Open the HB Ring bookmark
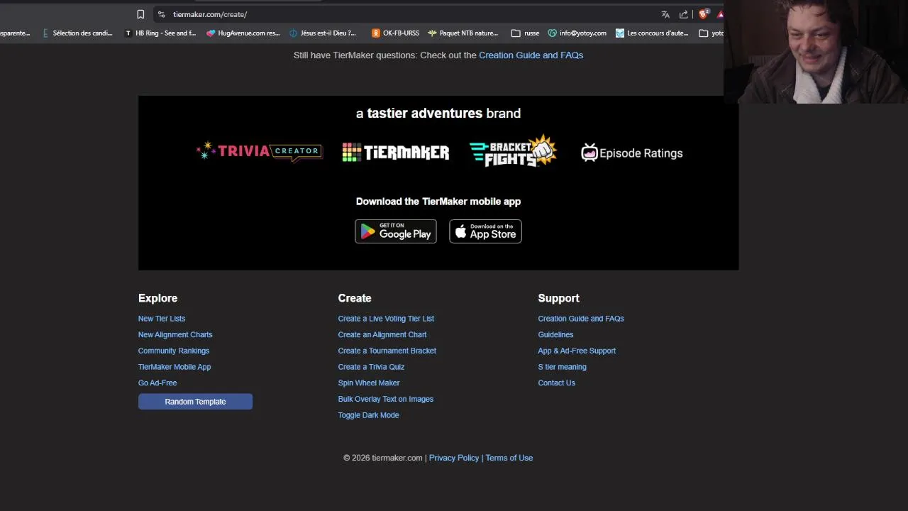This screenshot has width=908, height=511. (x=160, y=33)
